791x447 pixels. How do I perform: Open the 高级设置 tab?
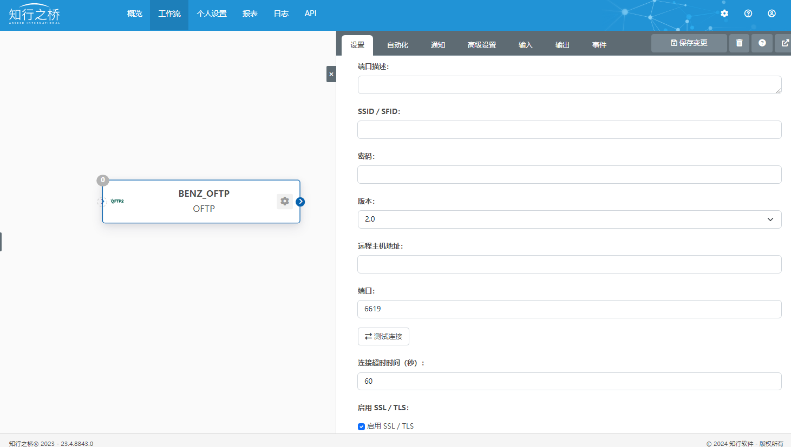(481, 45)
